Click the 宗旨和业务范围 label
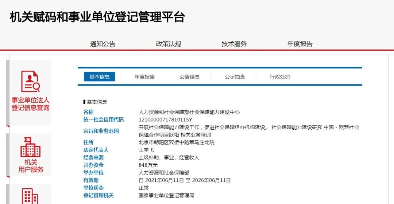Image resolution: width=394 pixels, height=204 pixels. click(101, 131)
